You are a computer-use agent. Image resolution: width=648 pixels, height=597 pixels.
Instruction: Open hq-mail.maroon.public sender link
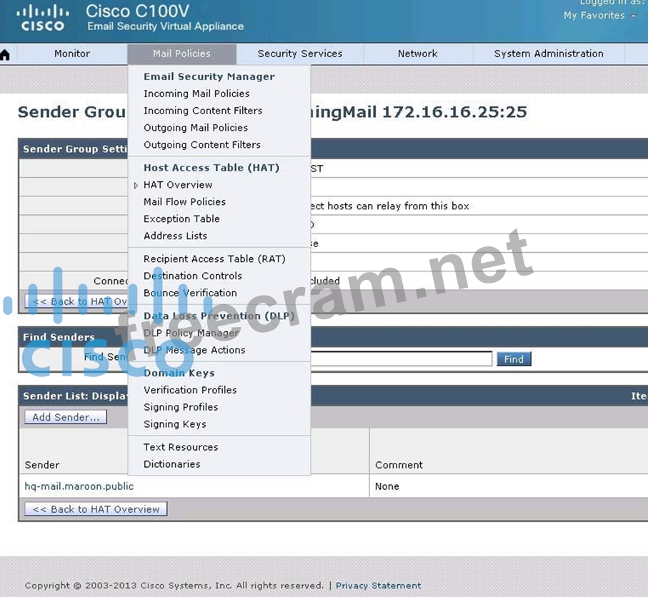tap(79, 486)
